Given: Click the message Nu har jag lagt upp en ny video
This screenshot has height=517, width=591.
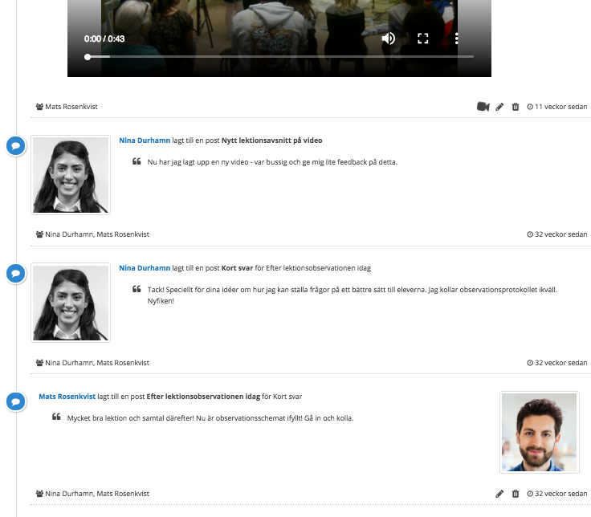Looking at the screenshot, I should coord(272,162).
